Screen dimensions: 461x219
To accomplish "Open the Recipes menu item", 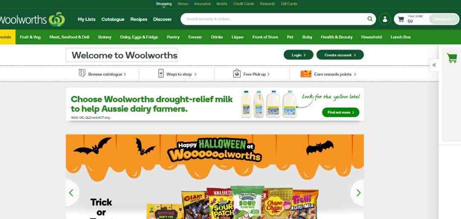I will [139, 19].
